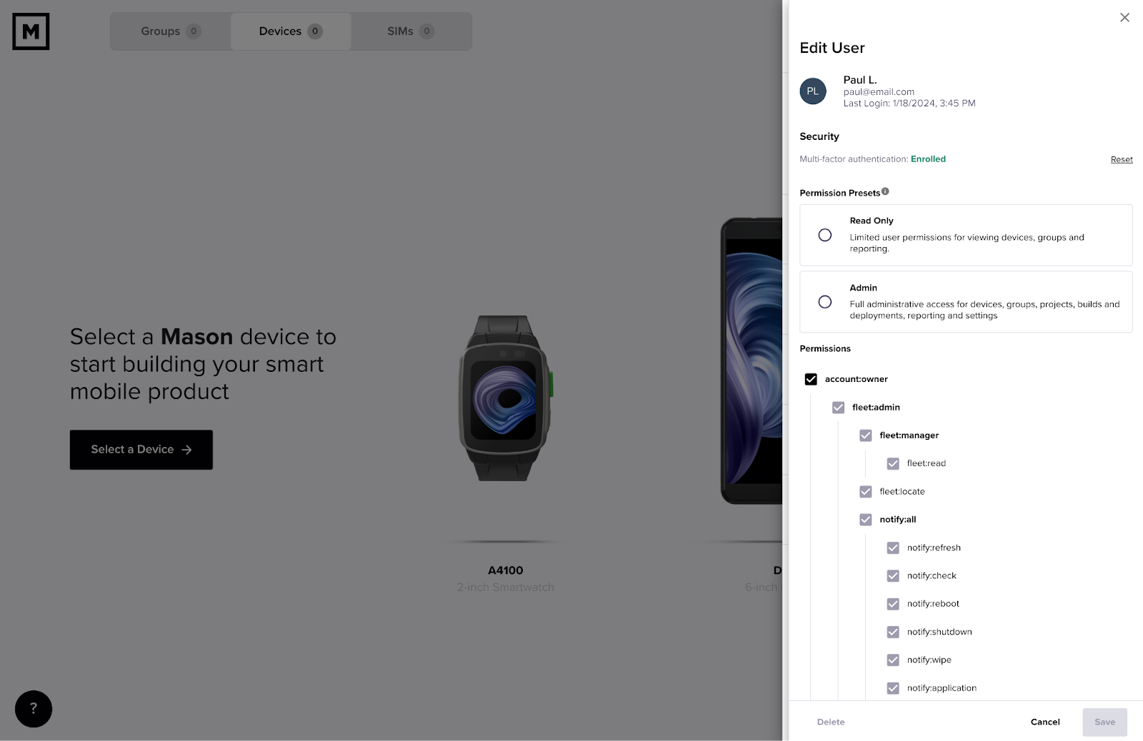Toggle the notify:refresh checkbox

[x=893, y=548]
